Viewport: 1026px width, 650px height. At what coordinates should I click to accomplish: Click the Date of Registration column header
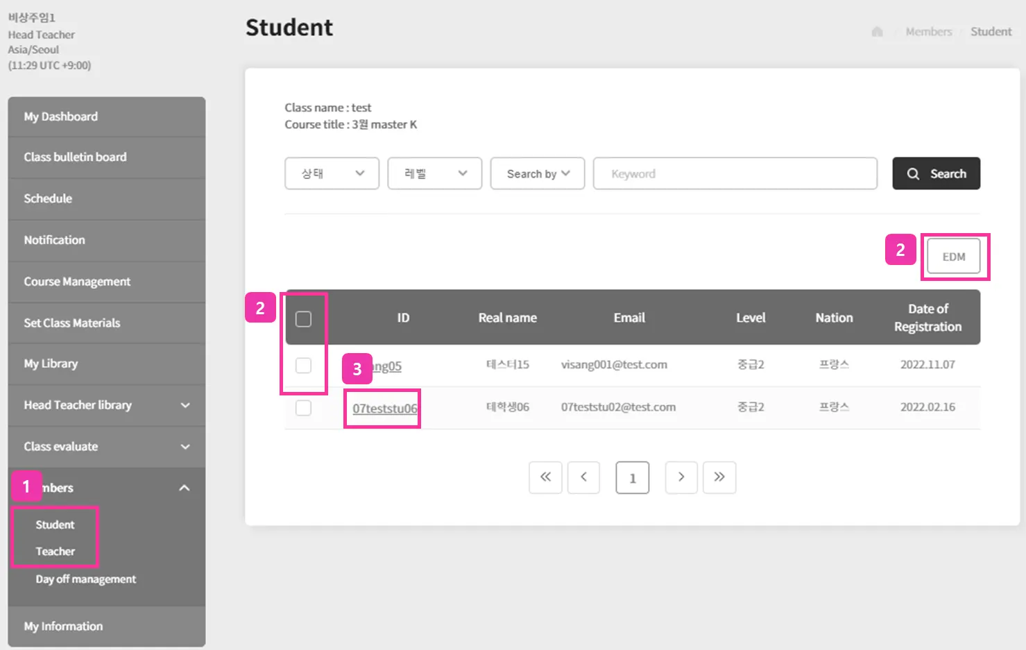[928, 318]
